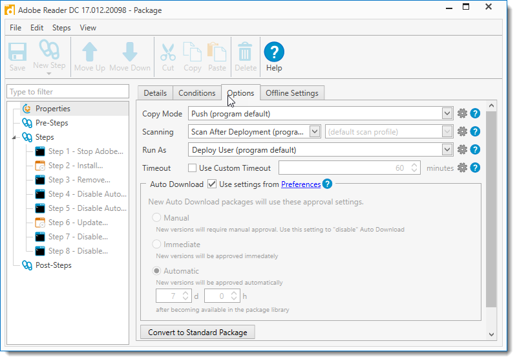Click the Help icon in the toolbar
Viewport: 517px width, 361px height.
(x=274, y=52)
